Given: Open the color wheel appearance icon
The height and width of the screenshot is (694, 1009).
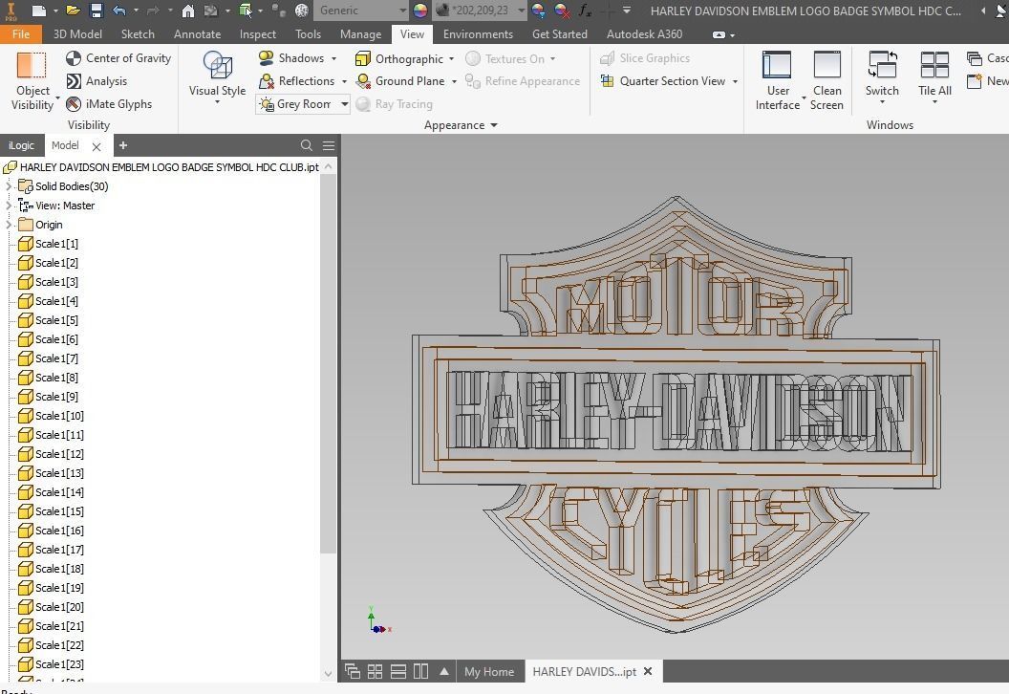Looking at the screenshot, I should (x=420, y=11).
